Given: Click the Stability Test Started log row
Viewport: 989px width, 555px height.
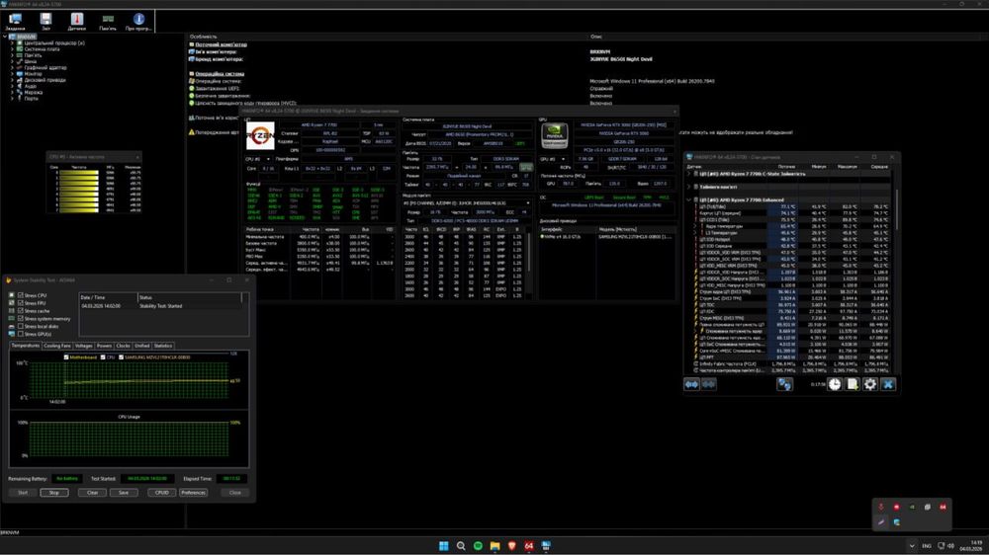Looking at the screenshot, I should point(160,305).
